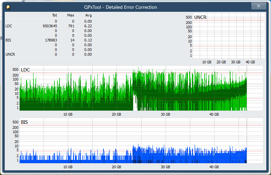Click the Max column header
This screenshot has height=175, width=271.
click(x=71, y=15)
